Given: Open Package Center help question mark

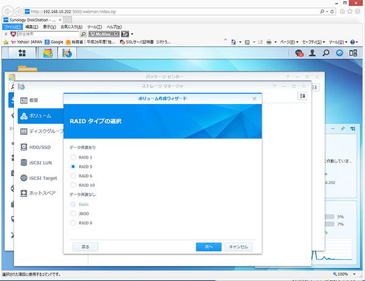Looking at the screenshot, I should (x=288, y=77).
